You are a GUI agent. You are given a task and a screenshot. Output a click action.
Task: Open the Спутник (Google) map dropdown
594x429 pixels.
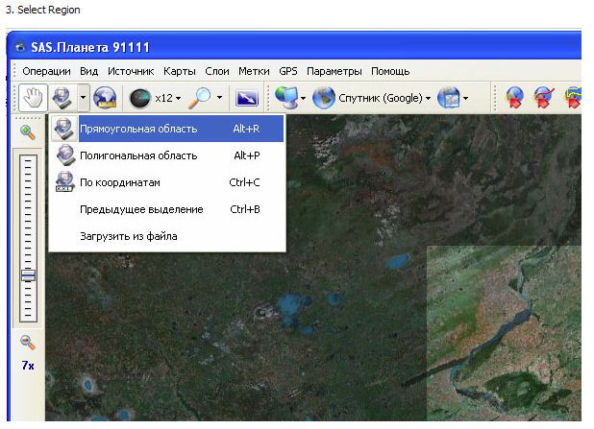pyautogui.click(x=378, y=98)
